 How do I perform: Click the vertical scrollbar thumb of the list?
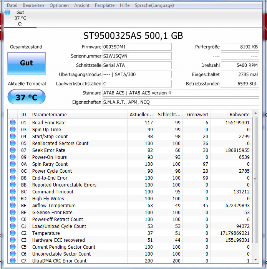[255, 180]
